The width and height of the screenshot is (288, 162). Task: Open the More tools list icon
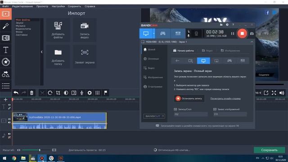pyautogui.click(x=6, y=86)
